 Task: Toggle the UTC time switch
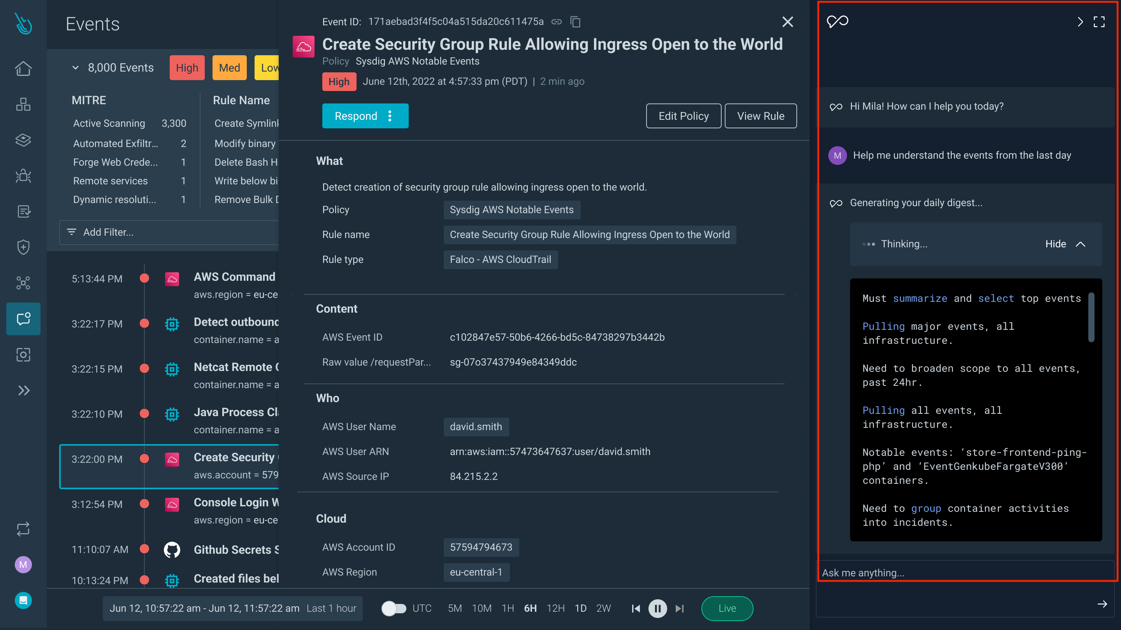(x=393, y=608)
